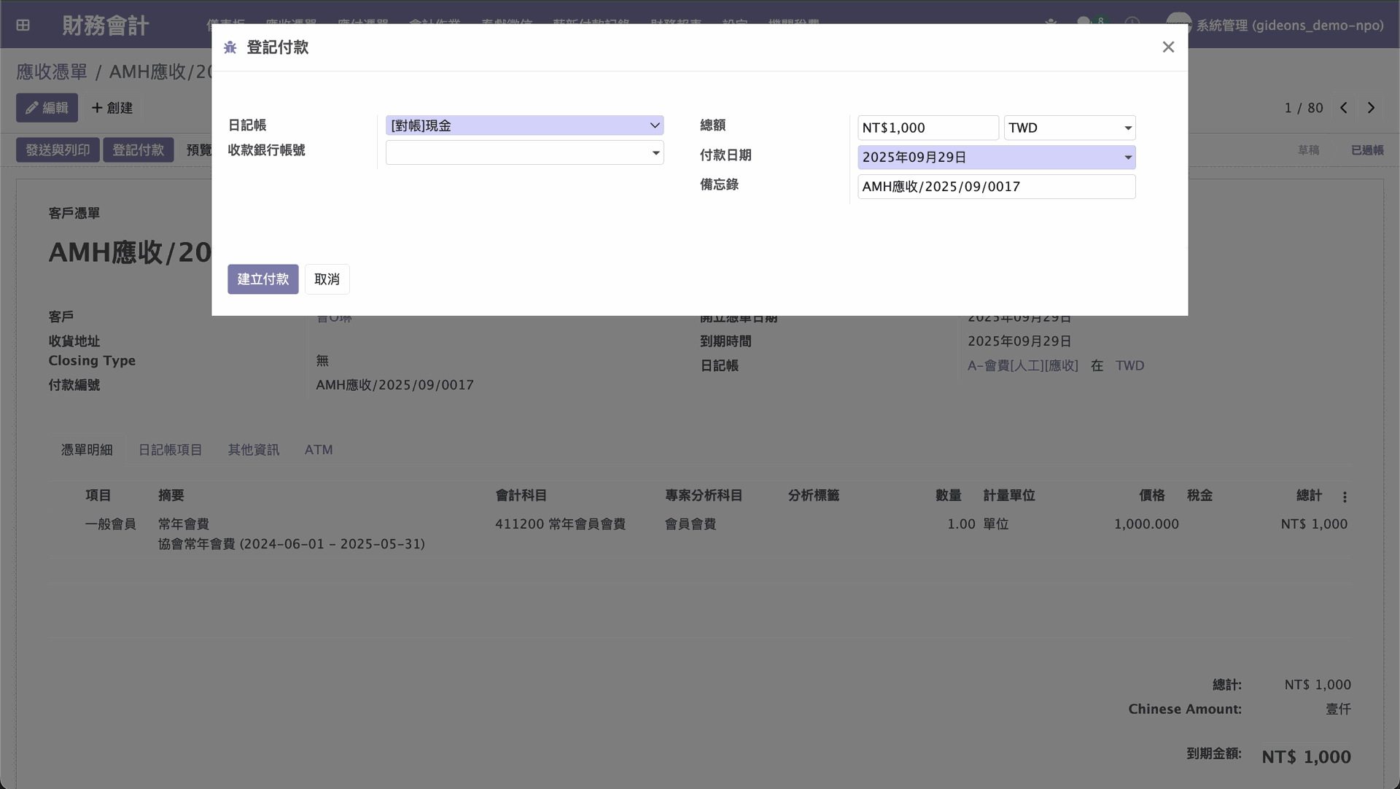Open column options kebab in table header
This screenshot has height=789, width=1400.
coord(1345,497)
